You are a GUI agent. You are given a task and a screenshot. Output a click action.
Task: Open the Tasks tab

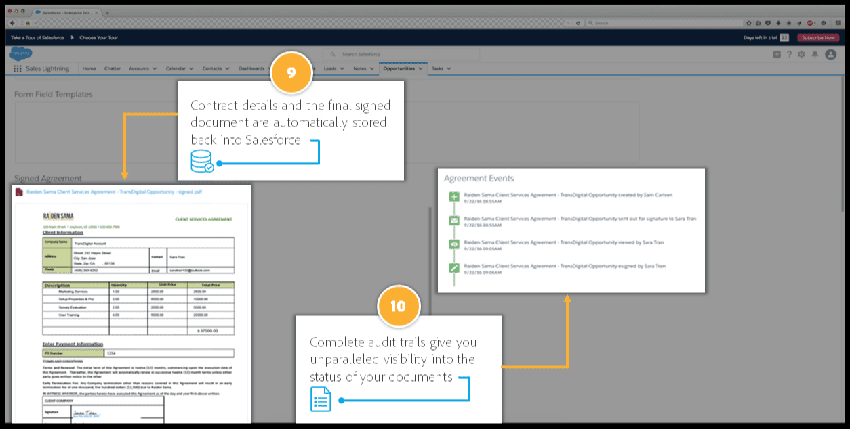click(437, 68)
